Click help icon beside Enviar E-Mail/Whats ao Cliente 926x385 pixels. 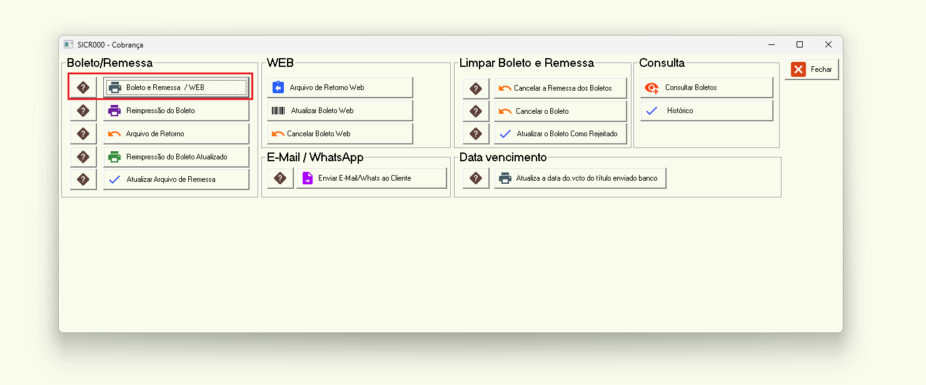(280, 178)
